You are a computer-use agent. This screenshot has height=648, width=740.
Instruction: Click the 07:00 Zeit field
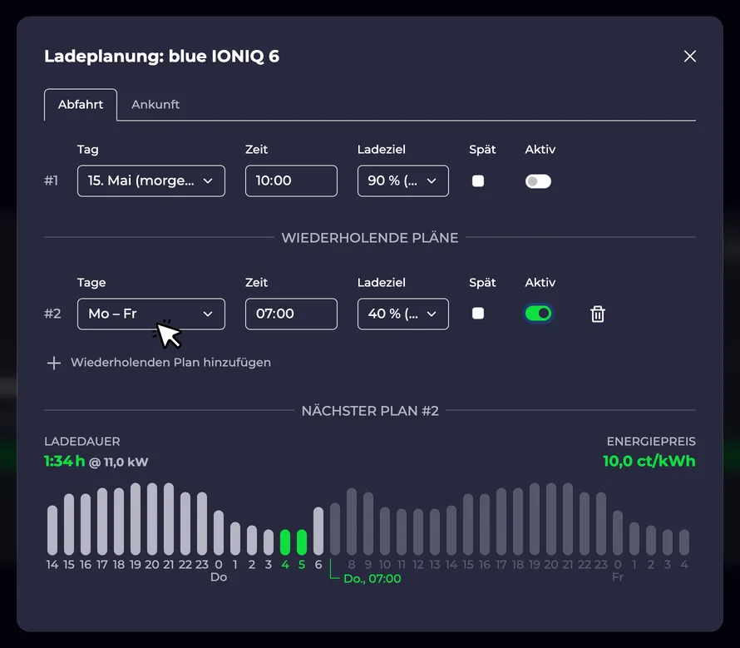click(x=291, y=314)
